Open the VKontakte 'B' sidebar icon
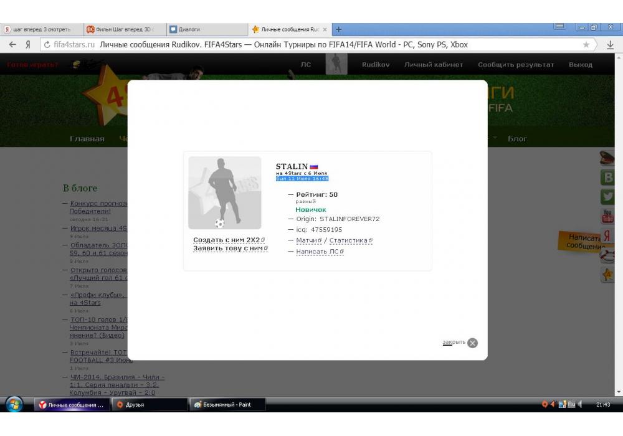 tap(607, 177)
